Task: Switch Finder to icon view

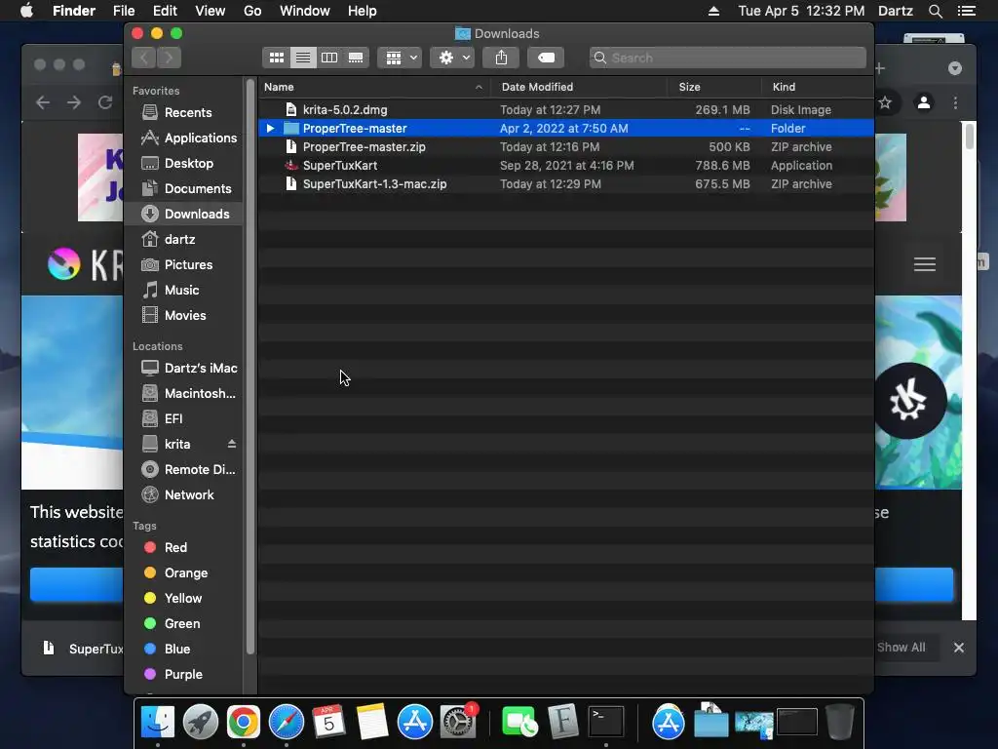Action: click(x=276, y=58)
